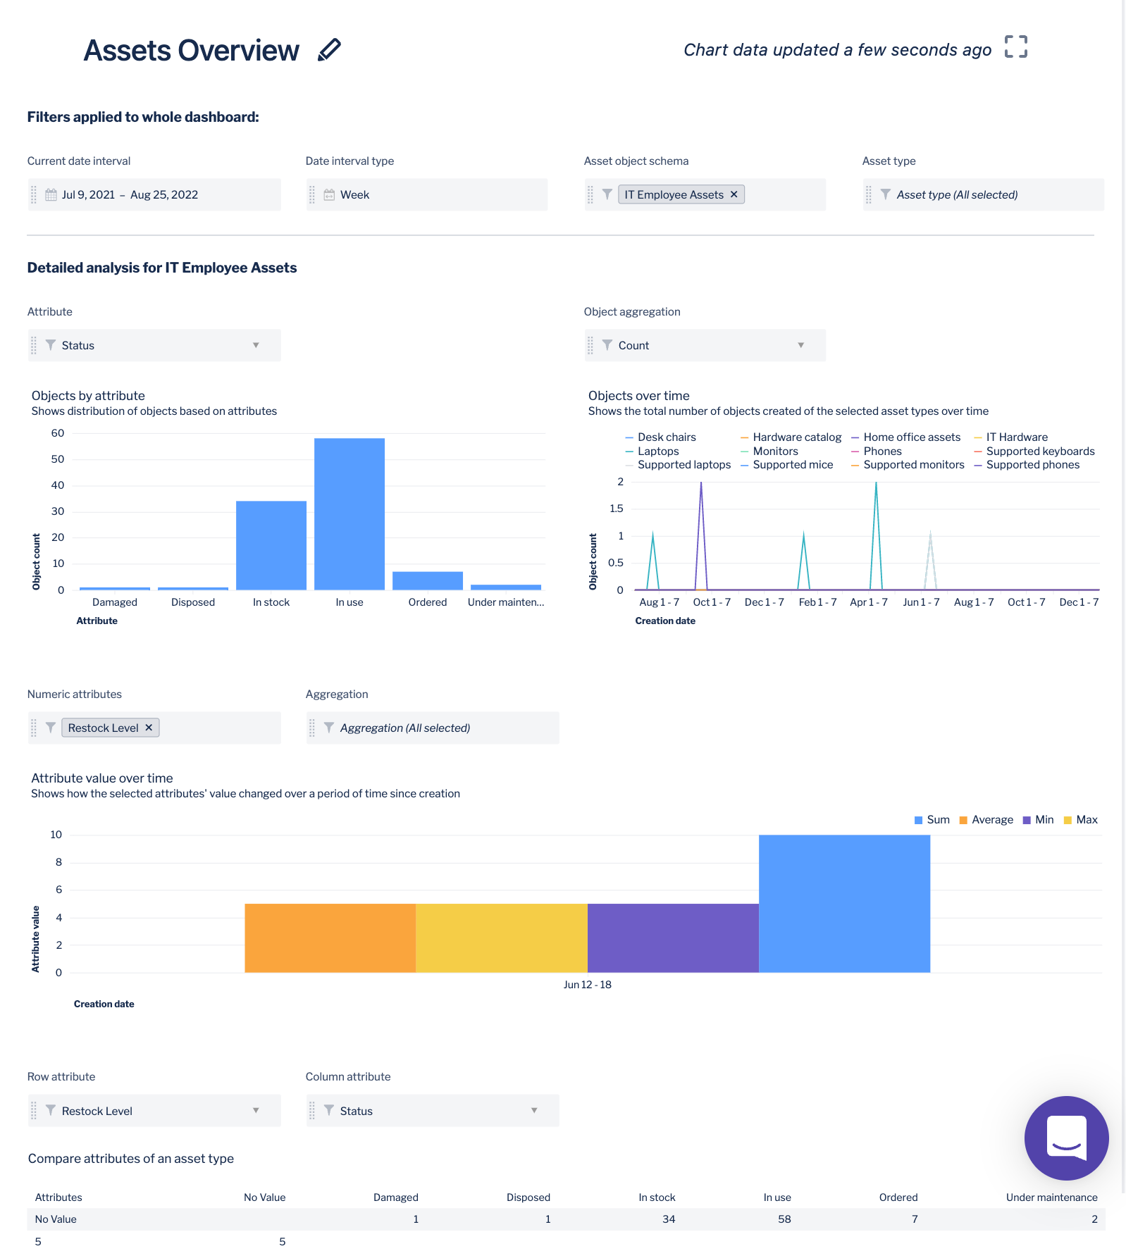Click the pencil edit icon beside Assets Overview
The height and width of the screenshot is (1251, 1126).
click(x=329, y=50)
